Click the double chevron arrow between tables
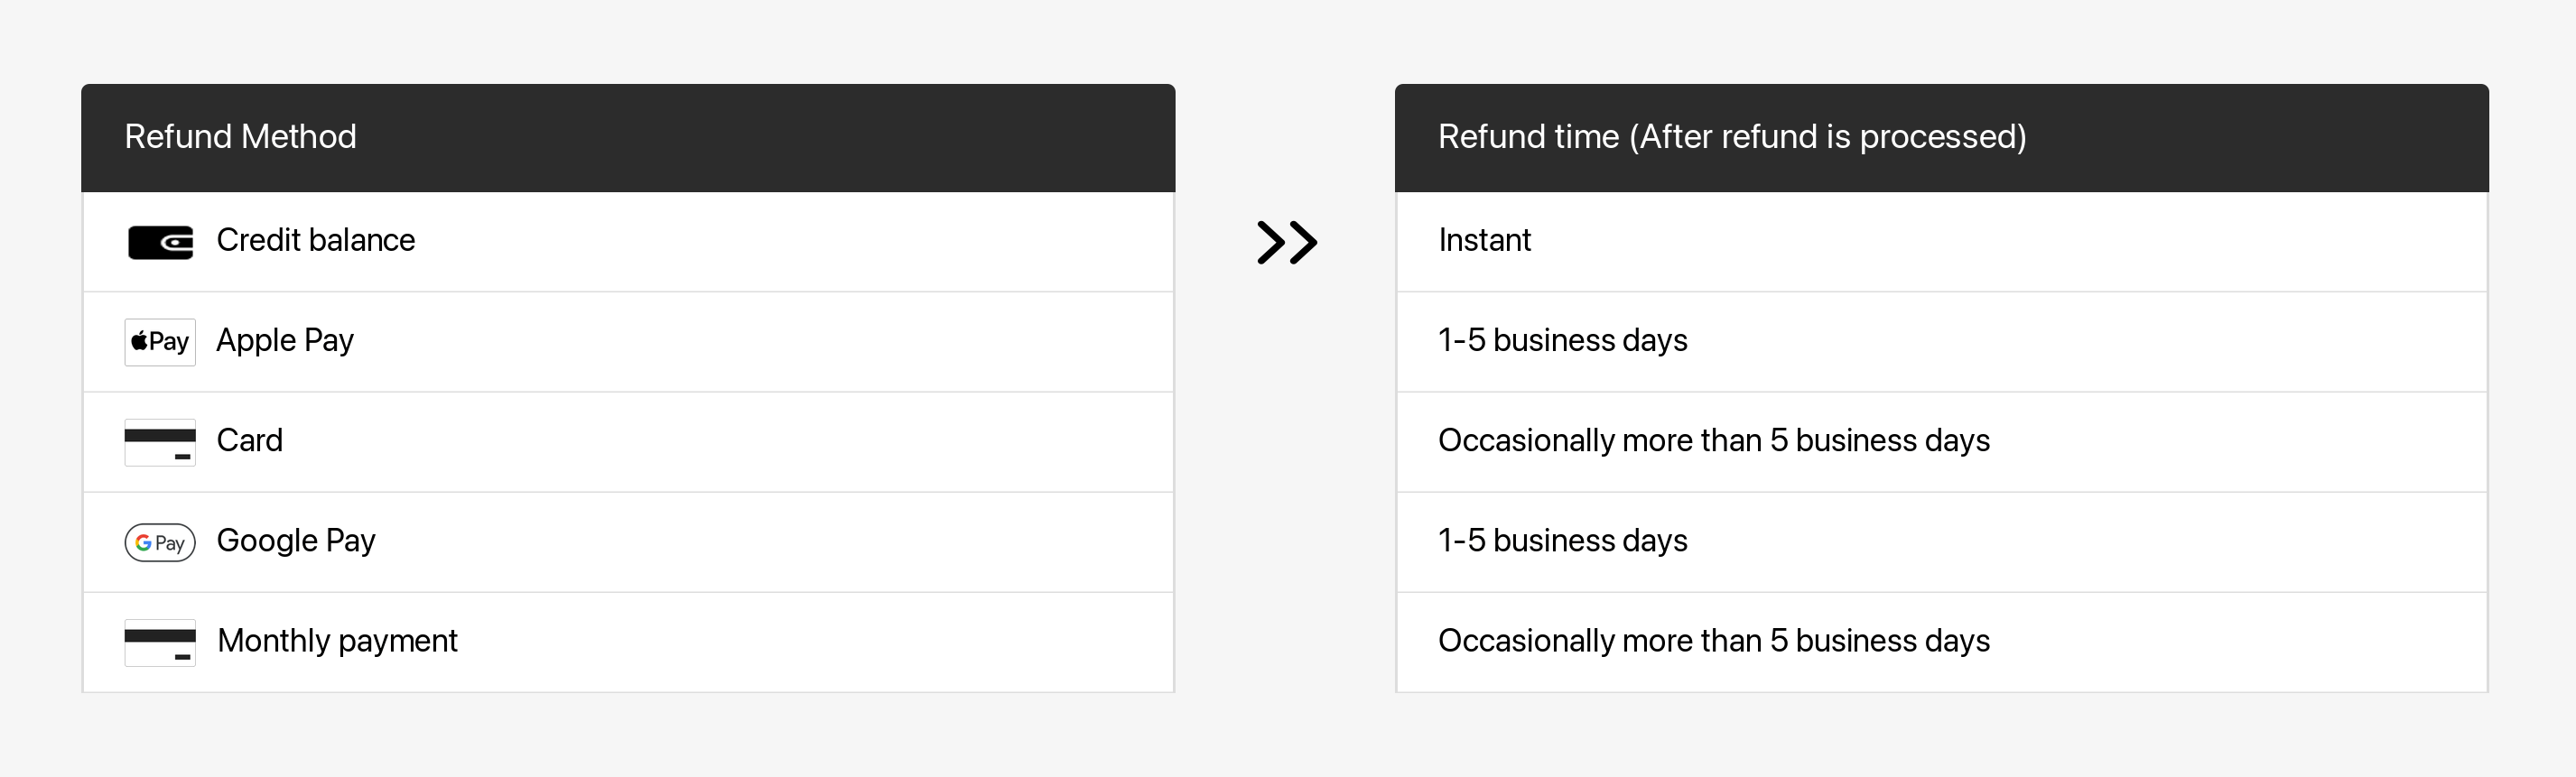Image resolution: width=2576 pixels, height=777 pixels. click(1286, 242)
